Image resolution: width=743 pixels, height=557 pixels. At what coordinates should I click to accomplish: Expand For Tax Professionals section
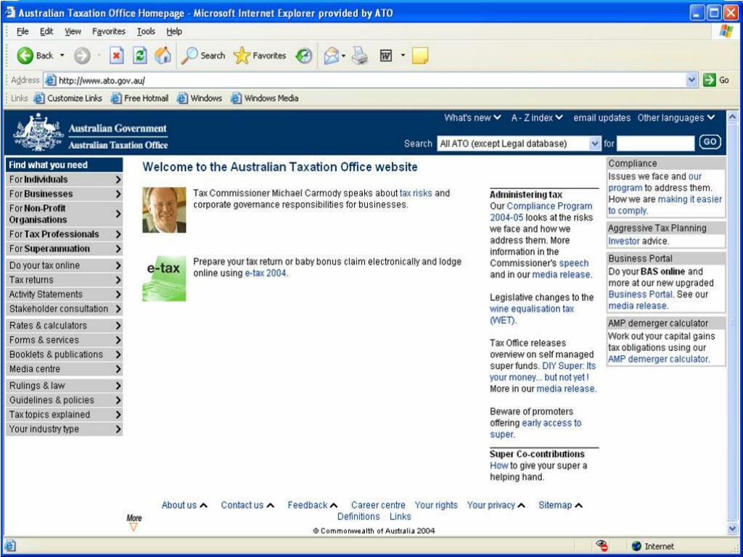(64, 234)
